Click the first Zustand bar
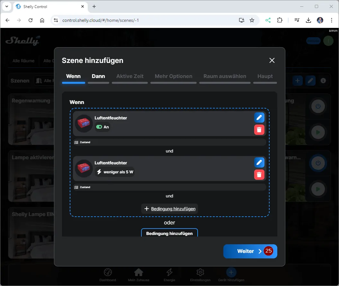The image size is (339, 286). [x=169, y=142]
